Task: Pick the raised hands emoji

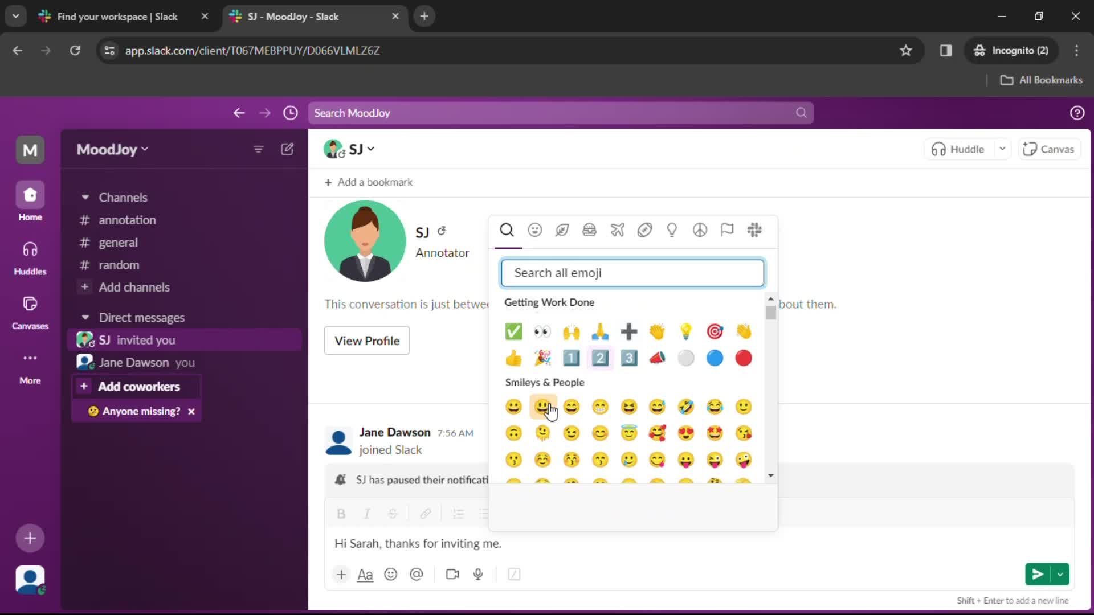Action: pyautogui.click(x=571, y=331)
